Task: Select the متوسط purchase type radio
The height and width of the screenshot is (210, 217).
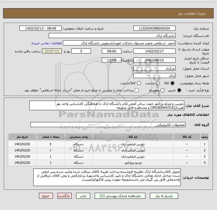Action: click(x=163, y=90)
